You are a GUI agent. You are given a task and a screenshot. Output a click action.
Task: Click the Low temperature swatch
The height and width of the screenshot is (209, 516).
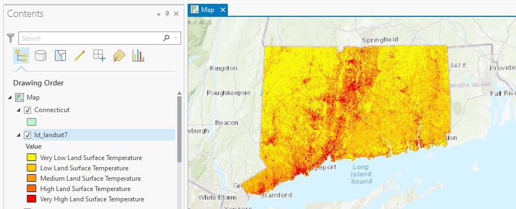pyautogui.click(x=31, y=168)
